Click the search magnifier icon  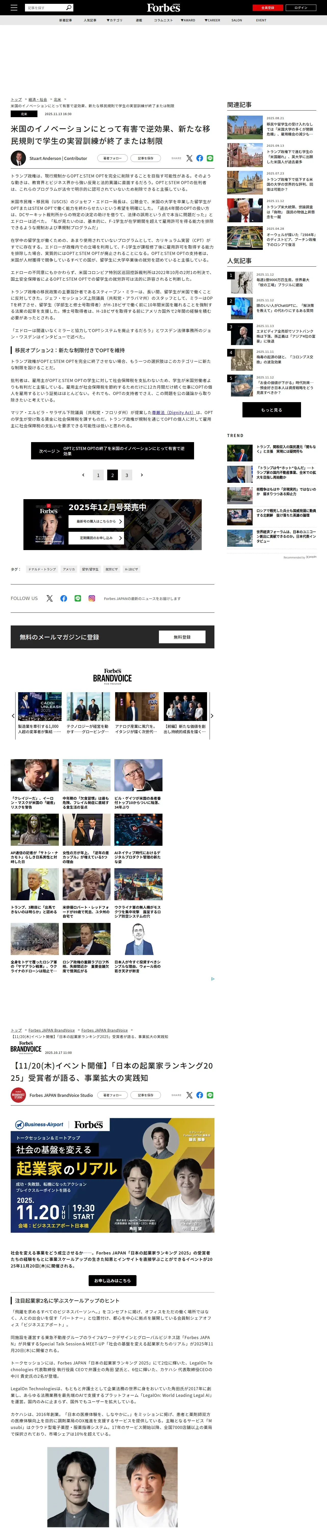point(69,8)
